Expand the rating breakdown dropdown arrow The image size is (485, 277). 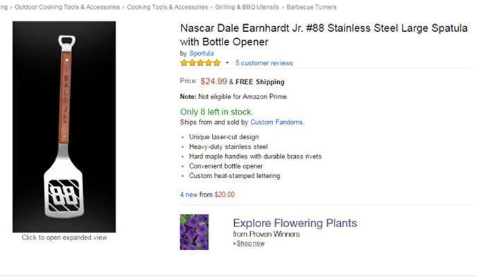pos(227,63)
